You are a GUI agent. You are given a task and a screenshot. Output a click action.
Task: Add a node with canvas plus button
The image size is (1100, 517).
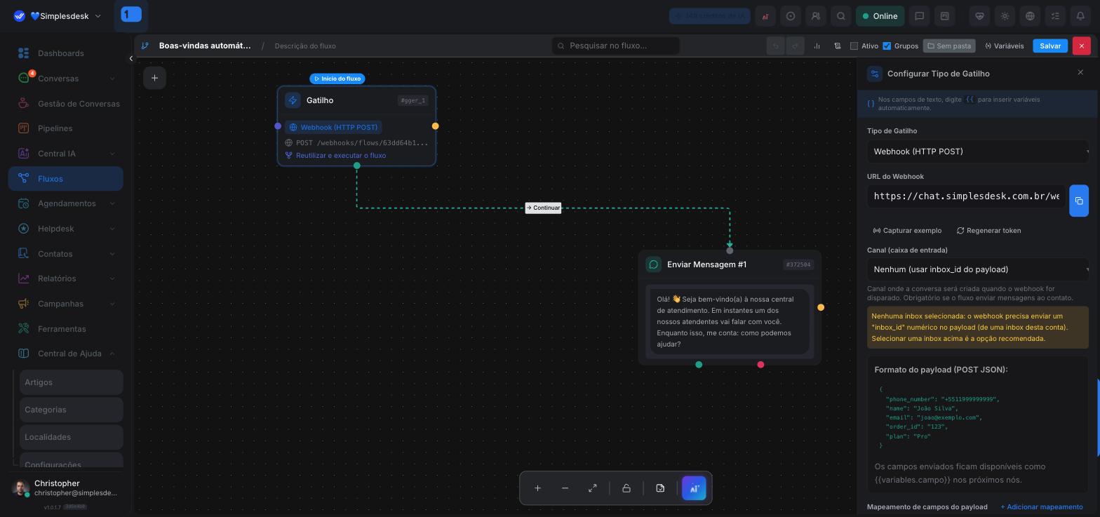[x=154, y=78]
